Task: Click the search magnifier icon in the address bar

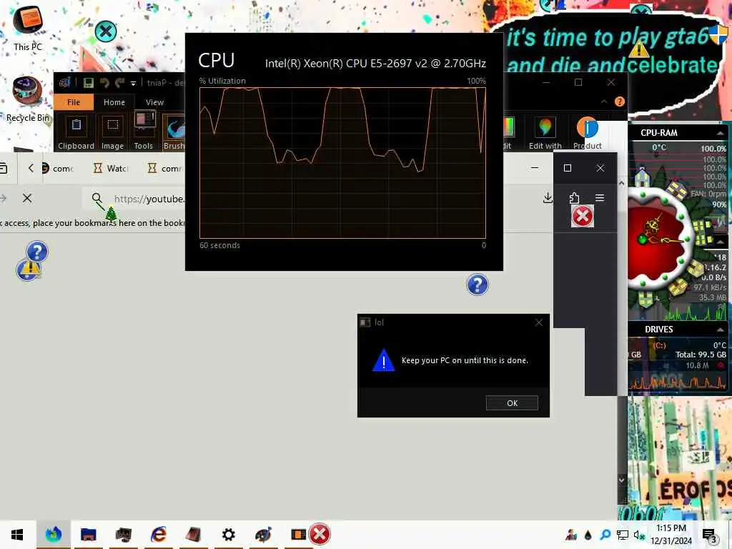Action: pyautogui.click(x=97, y=199)
